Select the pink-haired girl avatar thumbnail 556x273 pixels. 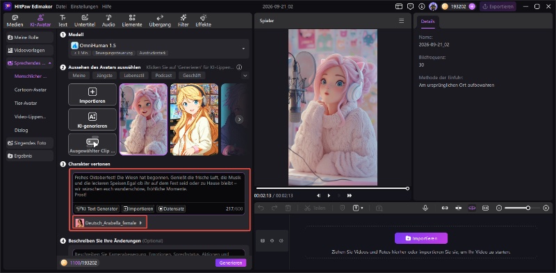point(143,119)
